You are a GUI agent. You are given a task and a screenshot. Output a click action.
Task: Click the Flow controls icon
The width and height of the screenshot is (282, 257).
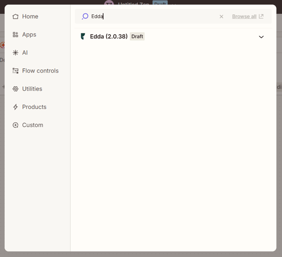[x=16, y=71]
